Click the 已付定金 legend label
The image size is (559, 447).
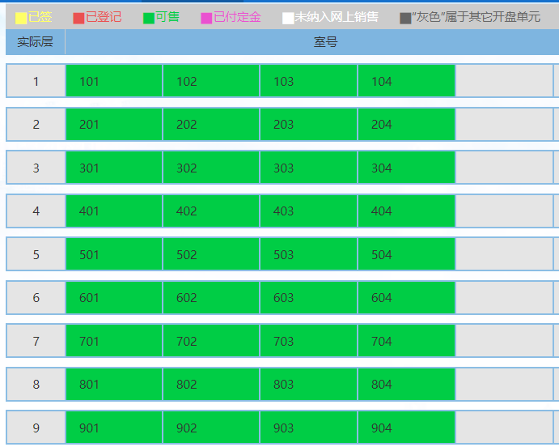(x=237, y=17)
